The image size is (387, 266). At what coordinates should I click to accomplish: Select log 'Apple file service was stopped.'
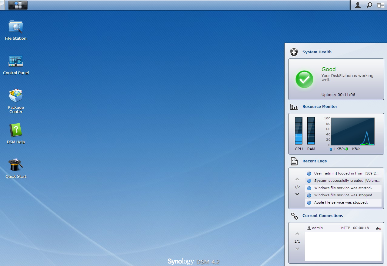tap(343, 203)
